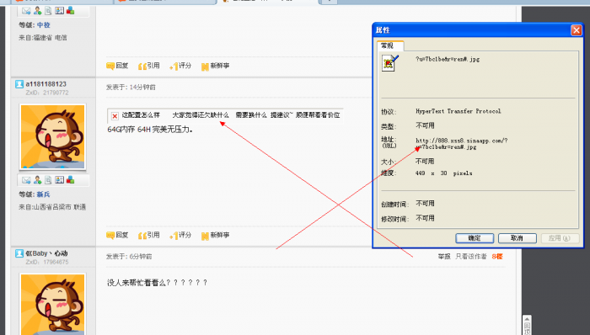
Task: Click a1181188123's monkey avatar
Action: (x=52, y=136)
